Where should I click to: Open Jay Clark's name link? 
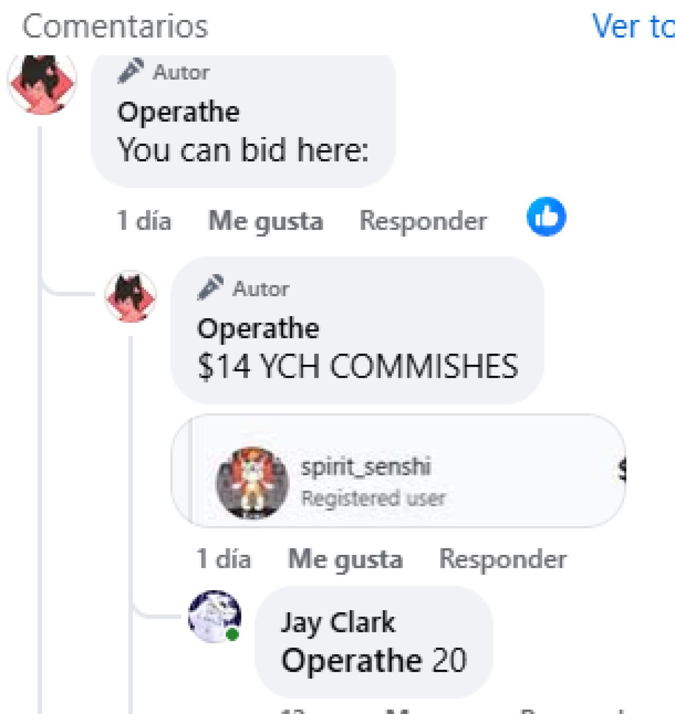pos(338,623)
